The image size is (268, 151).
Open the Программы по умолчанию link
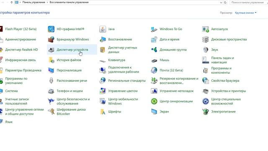16,81
